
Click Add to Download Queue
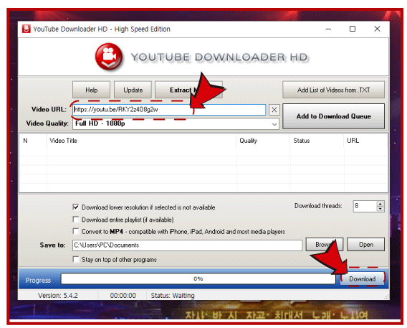click(x=333, y=116)
